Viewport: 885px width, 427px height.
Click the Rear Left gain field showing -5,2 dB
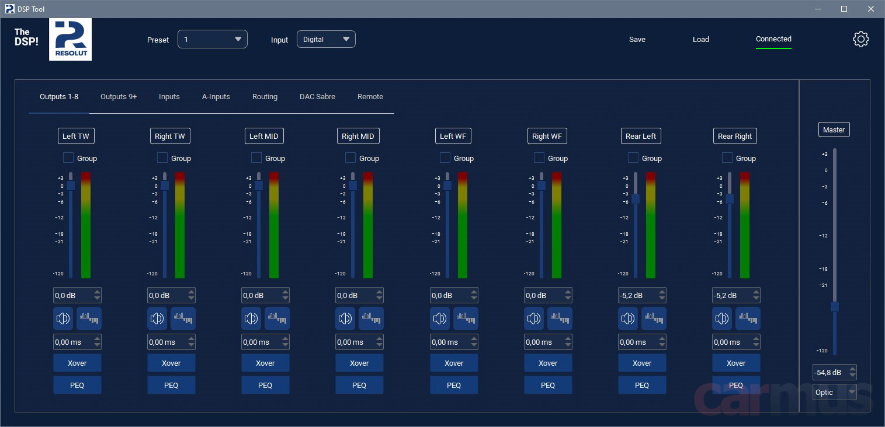pyautogui.click(x=642, y=295)
